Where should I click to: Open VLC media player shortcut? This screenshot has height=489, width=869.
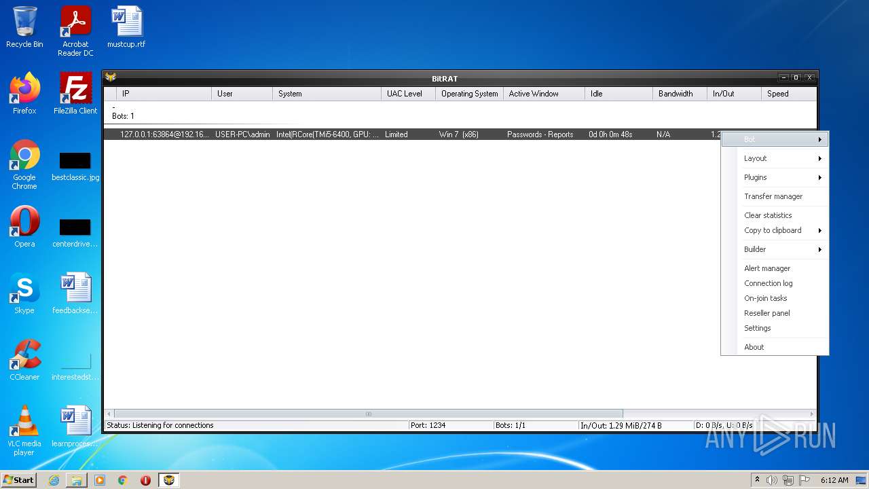tap(24, 431)
